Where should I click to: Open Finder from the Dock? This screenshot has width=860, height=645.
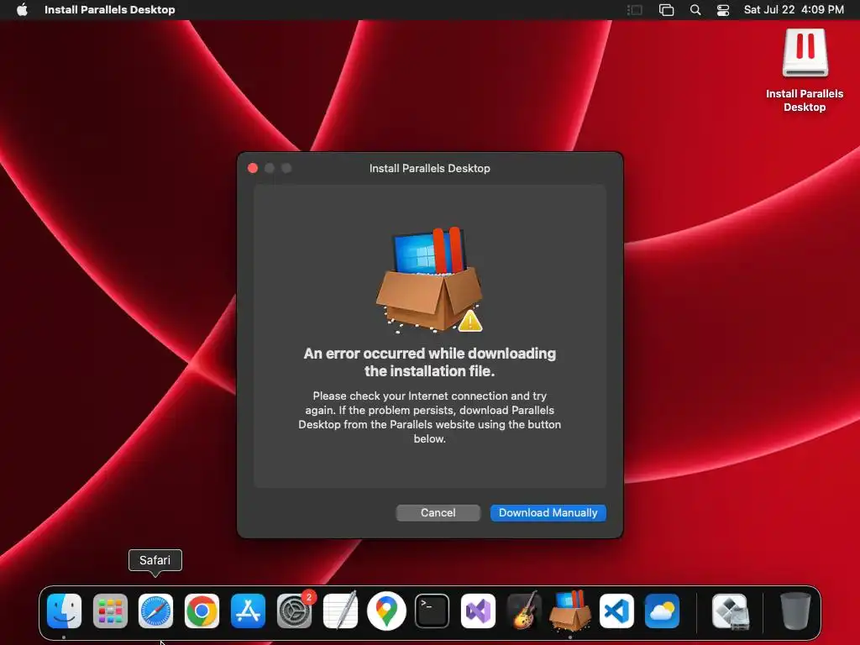64,611
